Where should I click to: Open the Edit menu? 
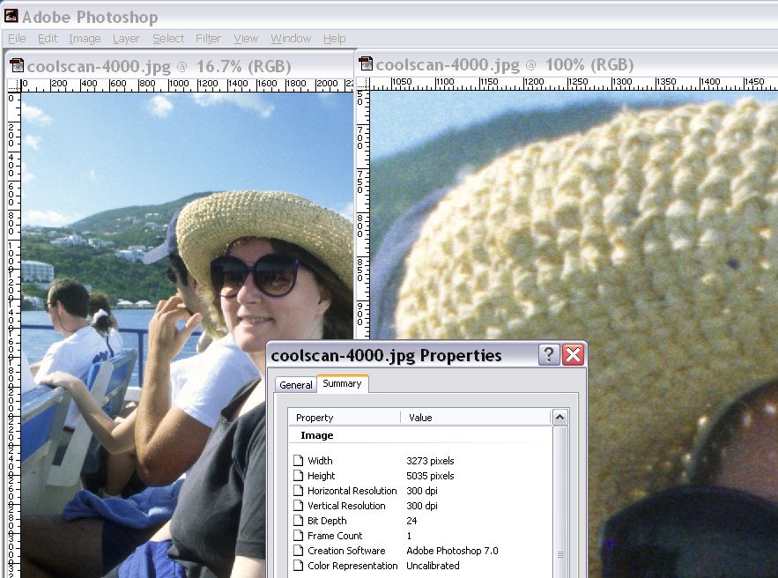48,38
